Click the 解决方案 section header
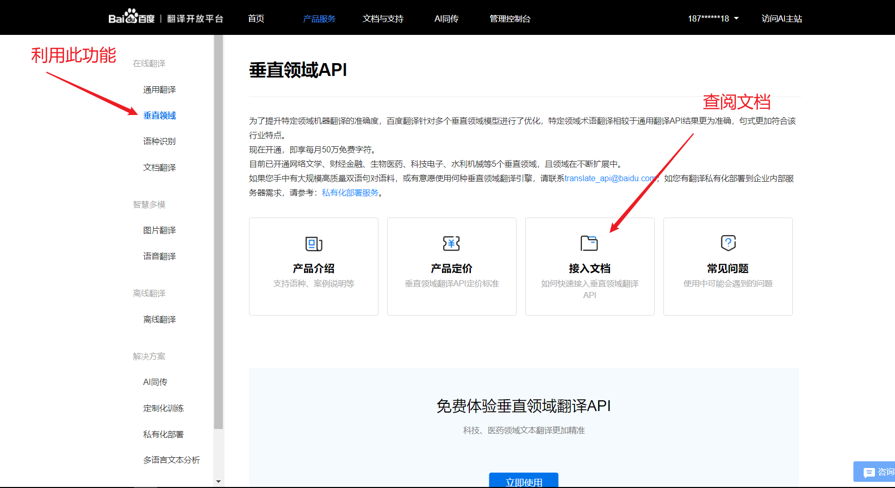Image resolution: width=895 pixels, height=488 pixels. click(149, 357)
